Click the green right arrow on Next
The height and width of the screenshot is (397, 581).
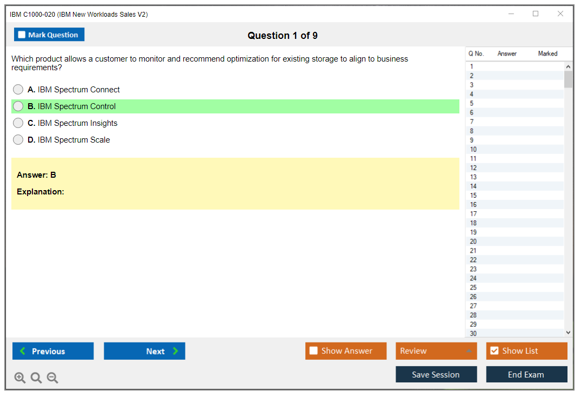[176, 351]
